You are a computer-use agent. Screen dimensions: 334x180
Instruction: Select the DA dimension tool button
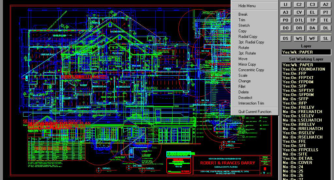(x=312, y=28)
